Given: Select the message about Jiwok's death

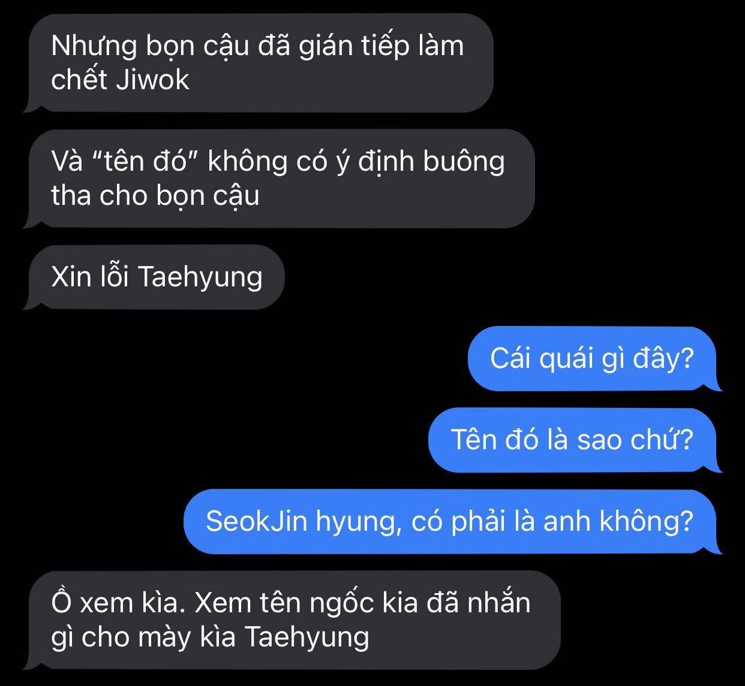Looking at the screenshot, I should (259, 63).
